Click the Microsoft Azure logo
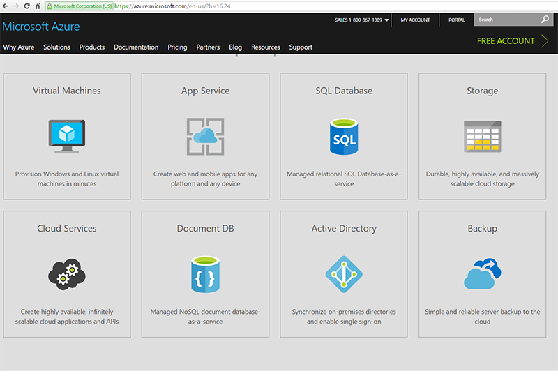 pos(41,27)
